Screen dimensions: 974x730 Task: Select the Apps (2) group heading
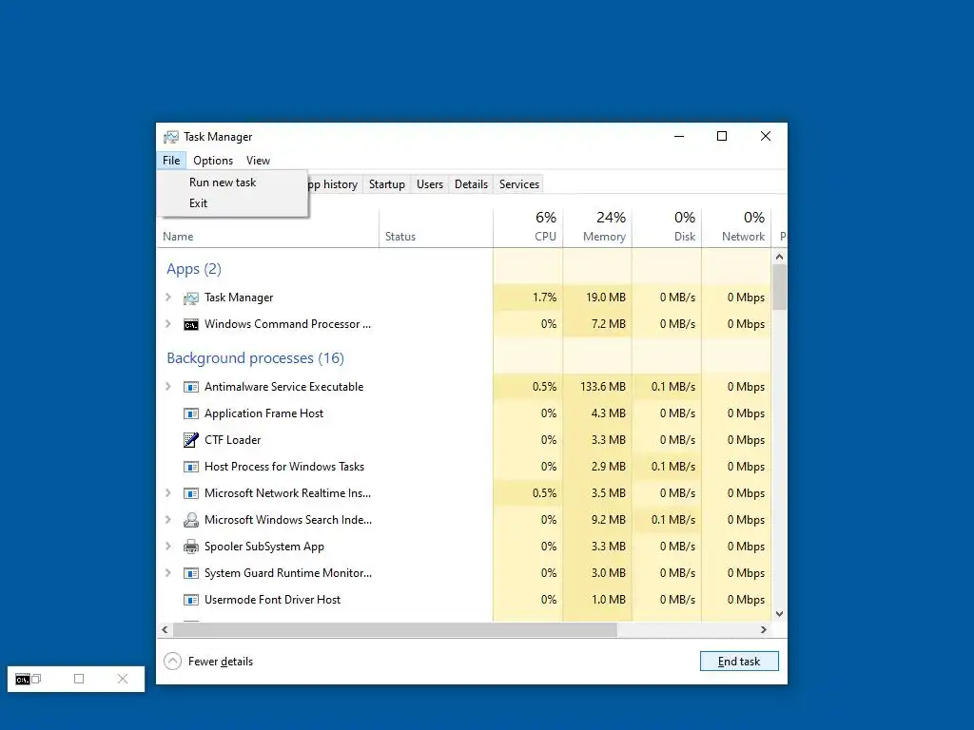pos(194,269)
